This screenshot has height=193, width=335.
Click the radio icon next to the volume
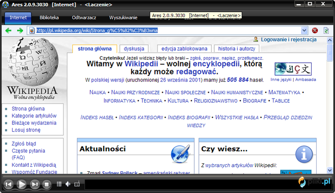tap(77, 184)
